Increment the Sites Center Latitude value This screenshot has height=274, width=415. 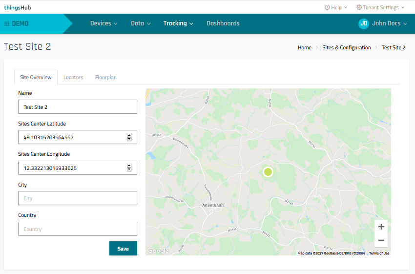[129, 135]
